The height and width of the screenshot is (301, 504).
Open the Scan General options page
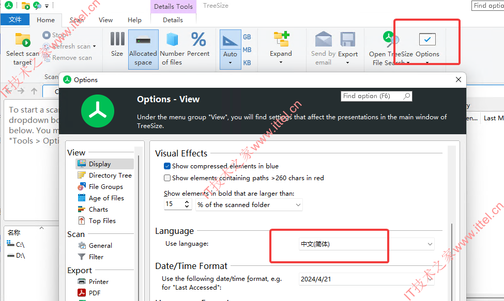(x=95, y=245)
